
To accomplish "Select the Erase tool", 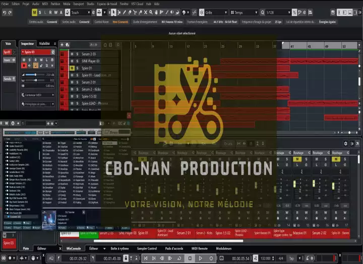I will (130, 13).
